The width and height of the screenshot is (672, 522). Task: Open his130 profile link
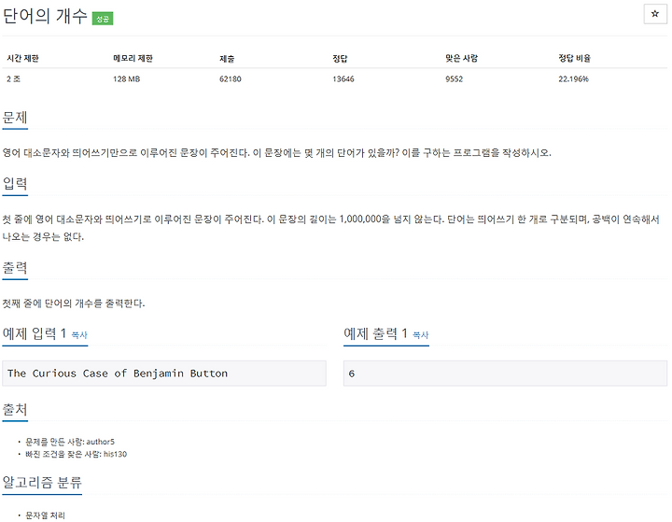point(115,454)
